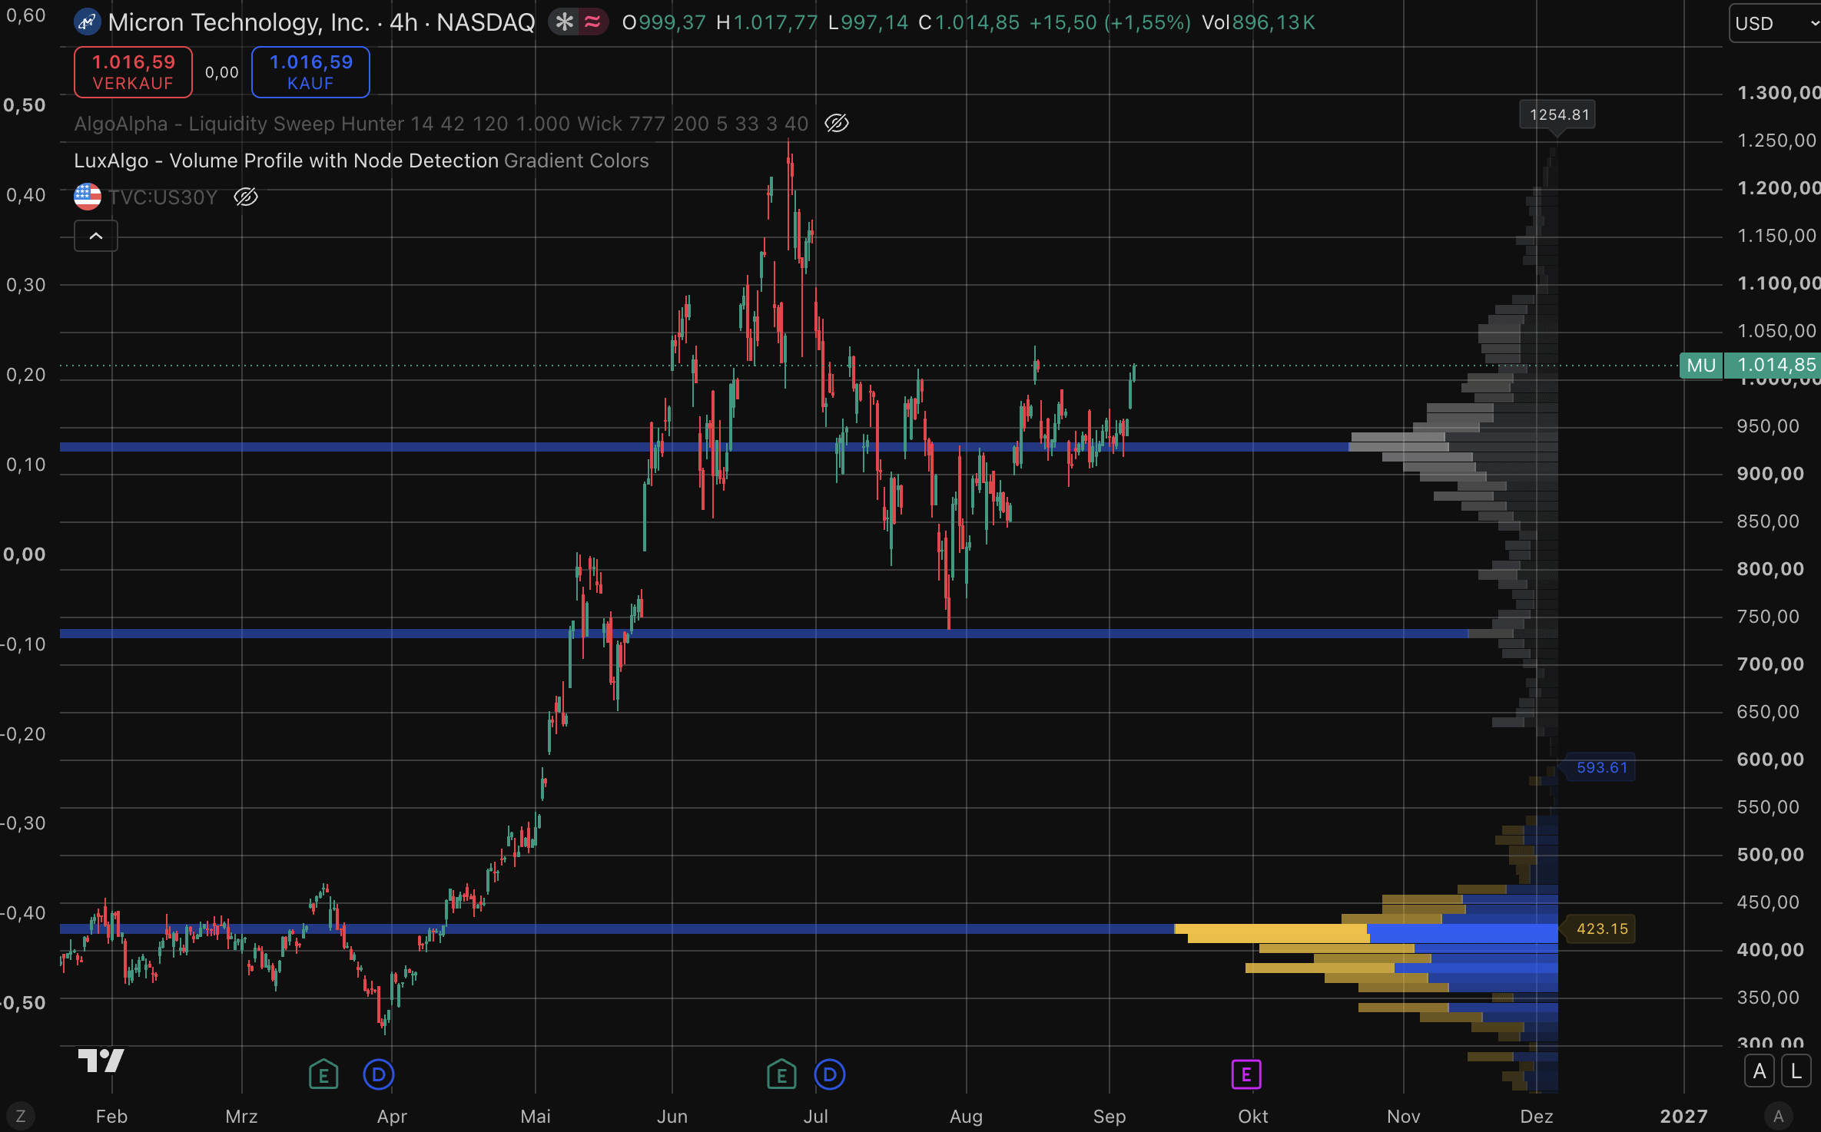This screenshot has width=1821, height=1132.
Task: Click the pink wavy-lines icon beside NASDAQ
Action: [x=592, y=22]
